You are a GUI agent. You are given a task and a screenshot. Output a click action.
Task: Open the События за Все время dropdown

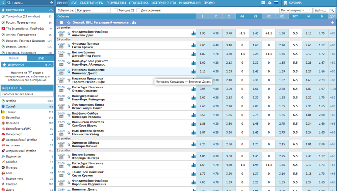tap(93, 10)
